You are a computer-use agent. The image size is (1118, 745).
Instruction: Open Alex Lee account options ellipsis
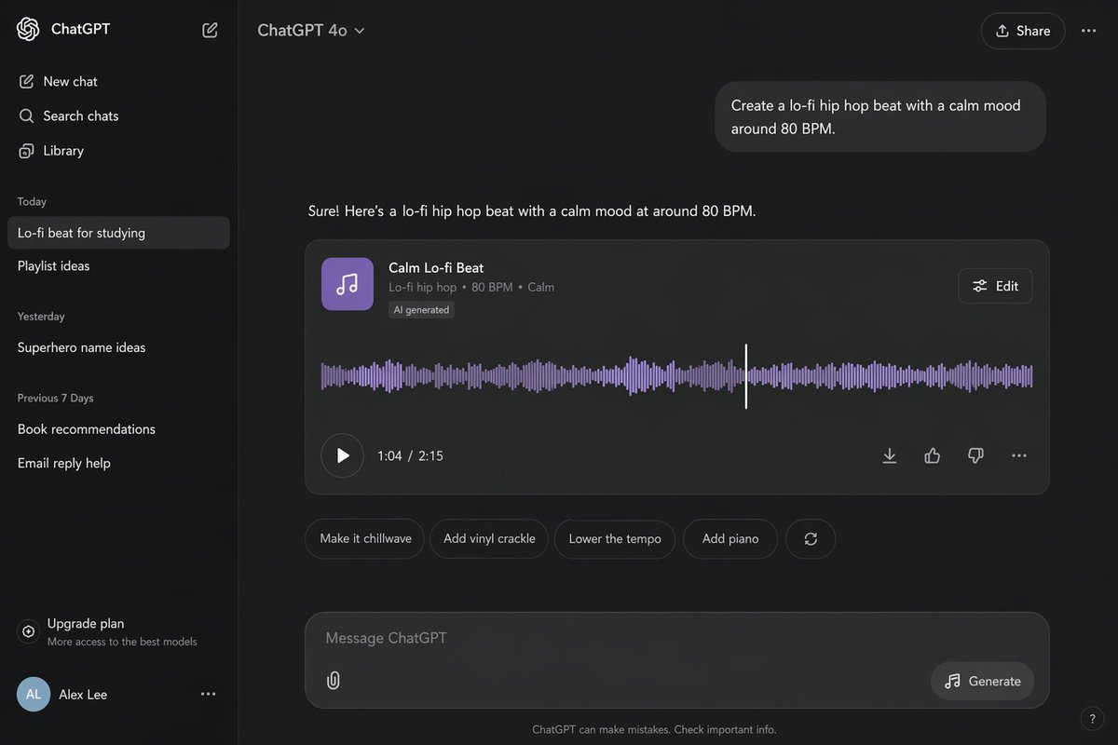click(x=209, y=694)
